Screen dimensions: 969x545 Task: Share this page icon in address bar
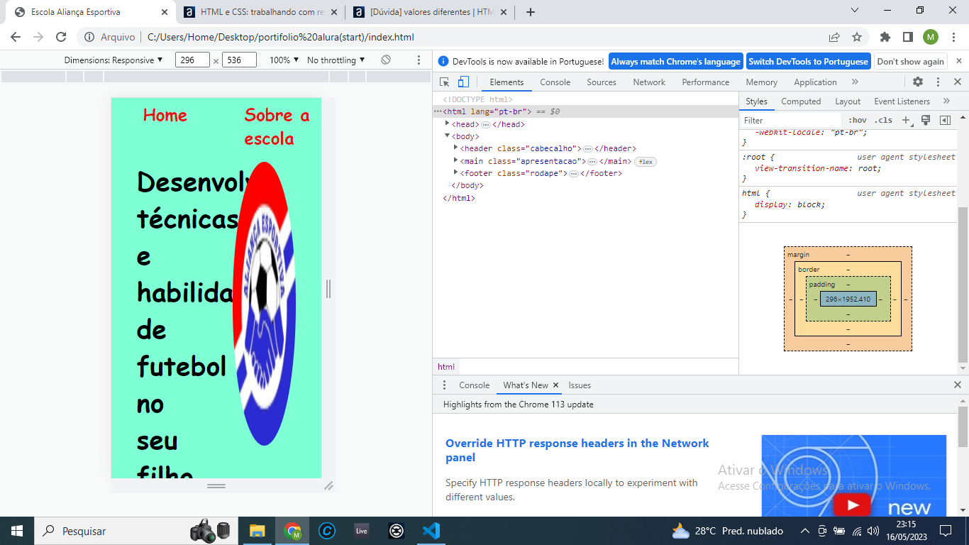(834, 37)
